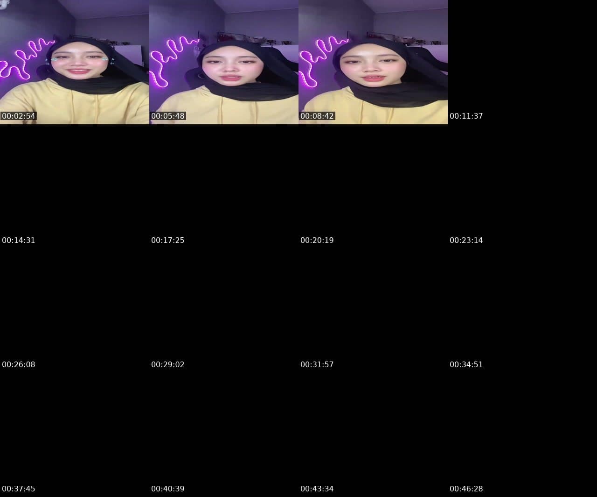Click the 00:43:34 timestamp label

(x=317, y=489)
